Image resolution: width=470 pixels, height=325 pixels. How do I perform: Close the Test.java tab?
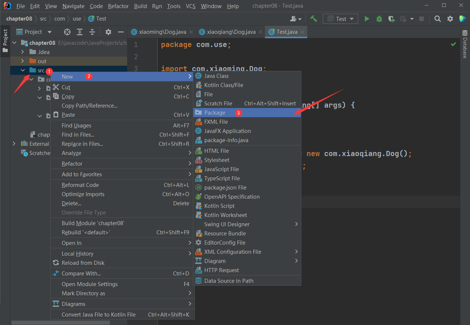tap(302, 32)
